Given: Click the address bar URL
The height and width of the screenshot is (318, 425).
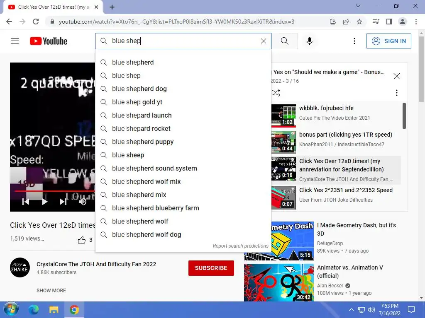Looking at the screenshot, I should [x=176, y=22].
